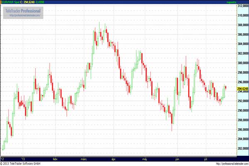Open the professional.teletrader.com link under the logo

point(24,15)
